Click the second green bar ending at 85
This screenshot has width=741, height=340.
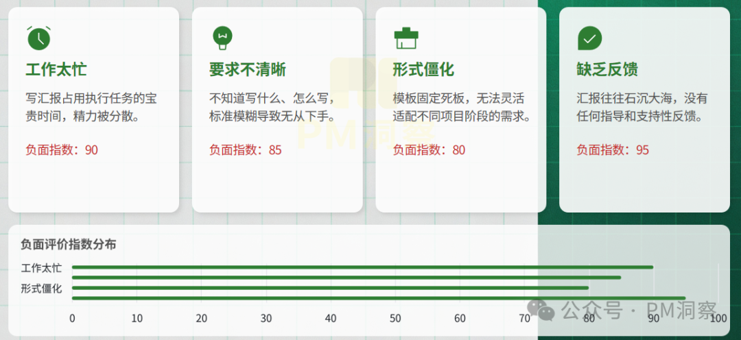coord(346,278)
